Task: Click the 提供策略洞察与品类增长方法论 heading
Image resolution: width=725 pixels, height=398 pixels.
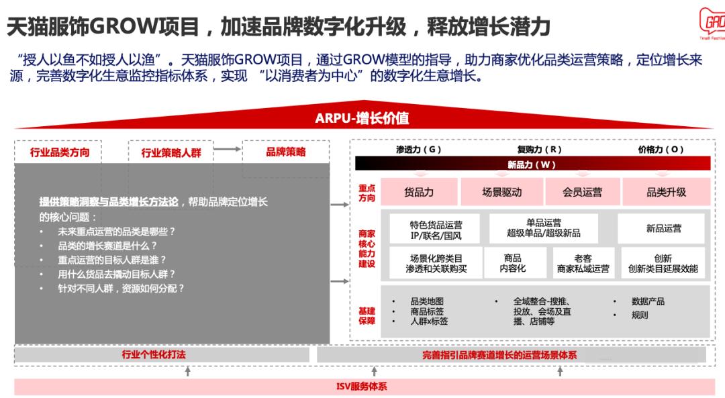Action: point(109,202)
